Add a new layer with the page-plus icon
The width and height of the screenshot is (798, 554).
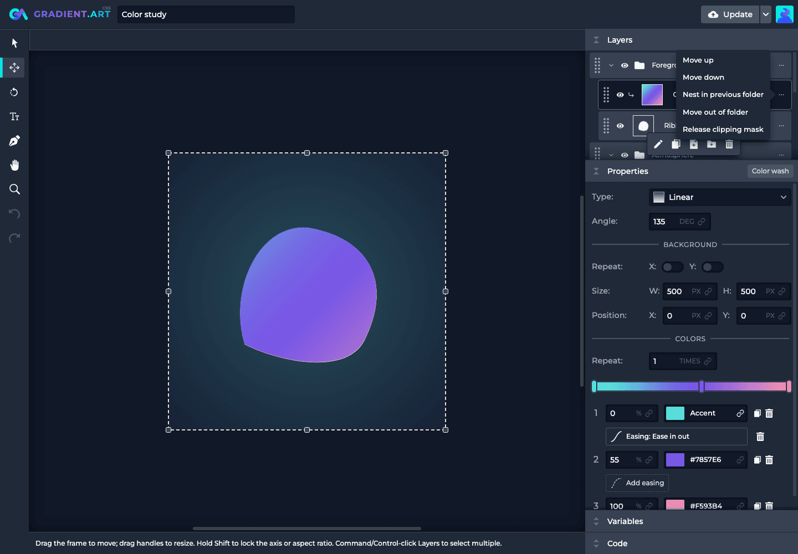coord(694,145)
